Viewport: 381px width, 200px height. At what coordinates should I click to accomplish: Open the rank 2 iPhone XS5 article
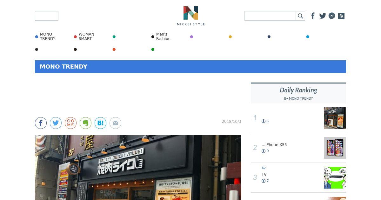[274, 145]
